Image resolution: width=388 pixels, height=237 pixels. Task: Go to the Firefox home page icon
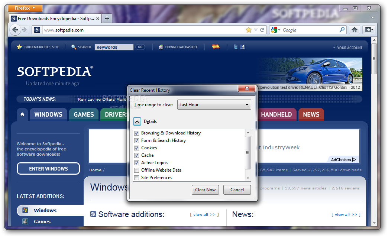[355, 30]
